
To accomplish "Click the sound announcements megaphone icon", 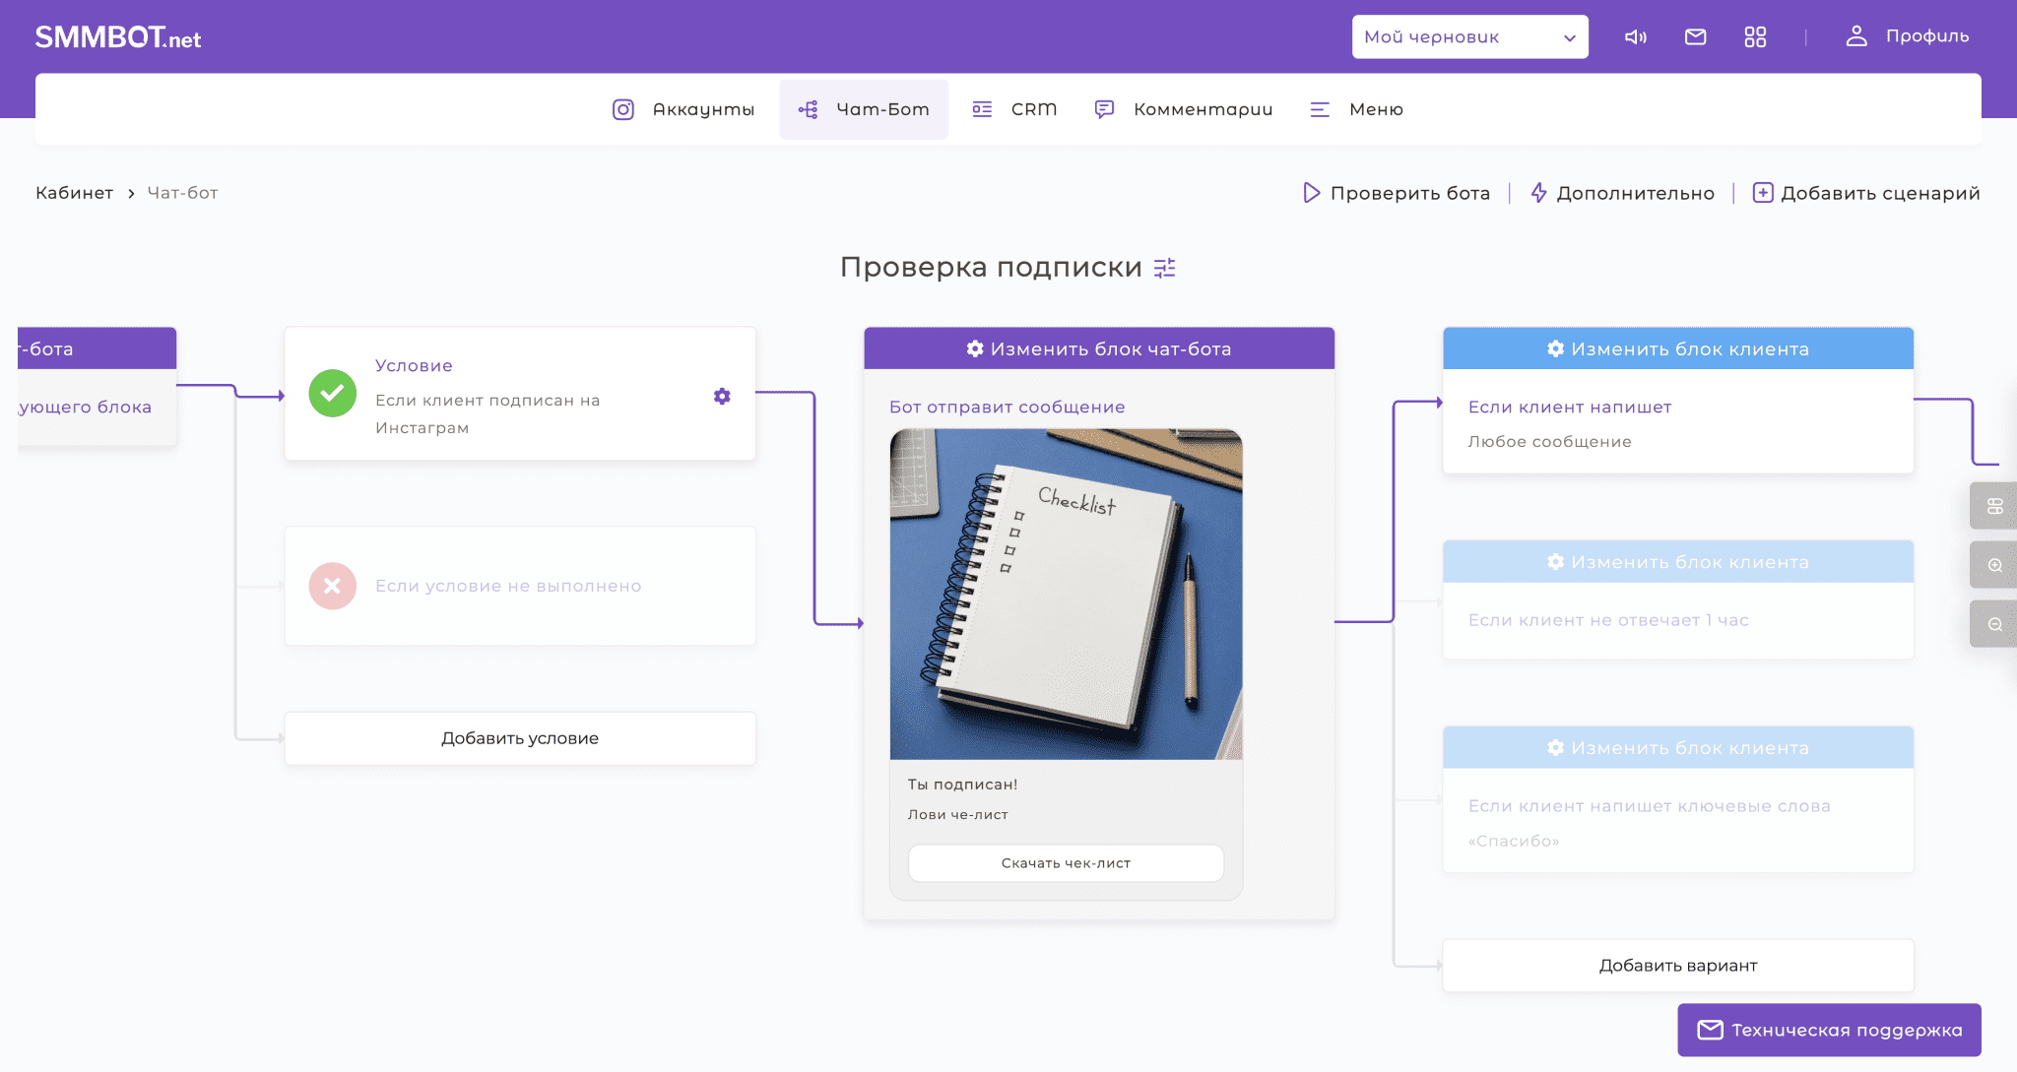I will click(x=1635, y=37).
